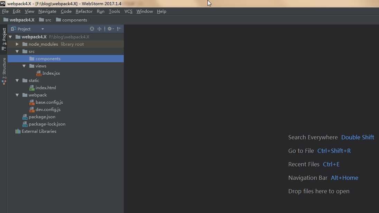Click components in the navigation breadcrumb

[x=72, y=20]
